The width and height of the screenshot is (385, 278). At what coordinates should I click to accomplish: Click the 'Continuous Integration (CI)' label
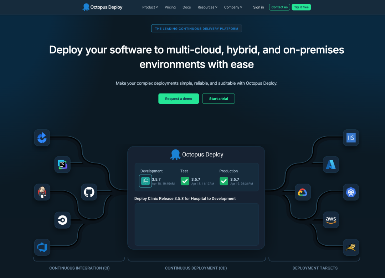pyautogui.click(x=79, y=268)
